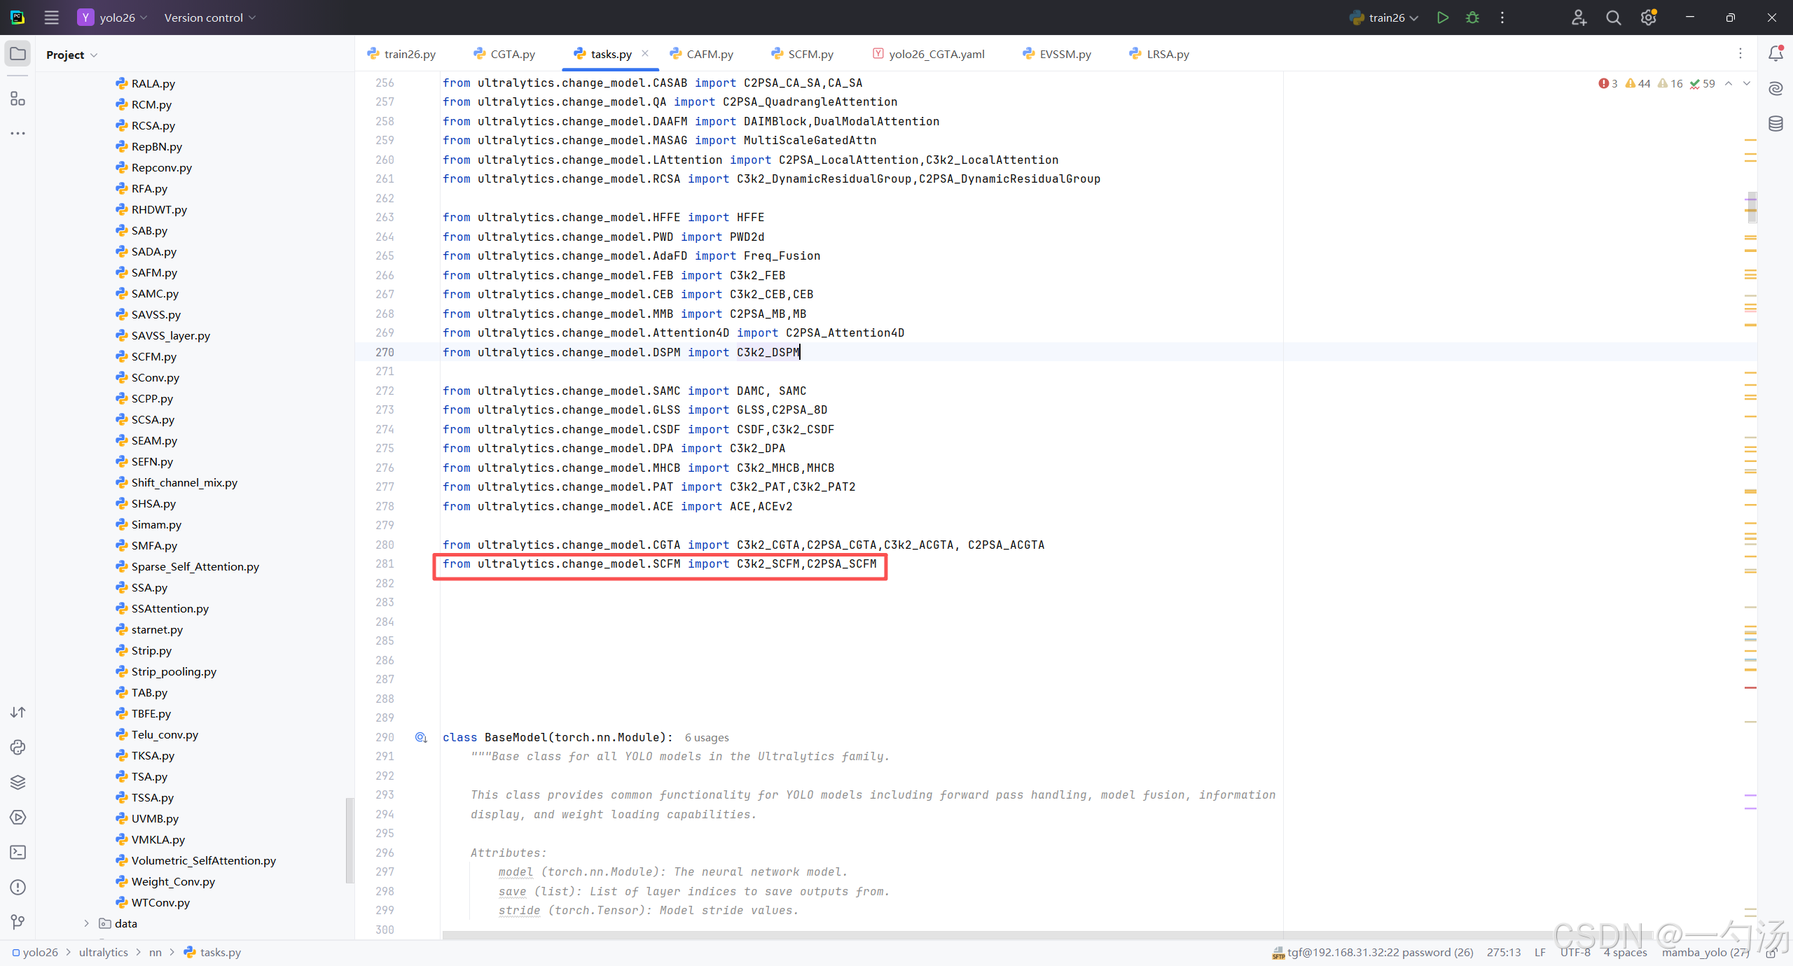Open SCFM.py in project tree
Screen dimensions: 1793x966
pos(153,356)
